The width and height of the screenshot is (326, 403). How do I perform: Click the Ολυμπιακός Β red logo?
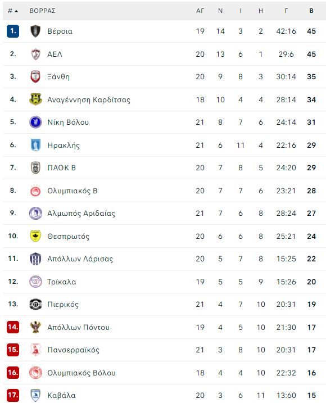pos(35,191)
